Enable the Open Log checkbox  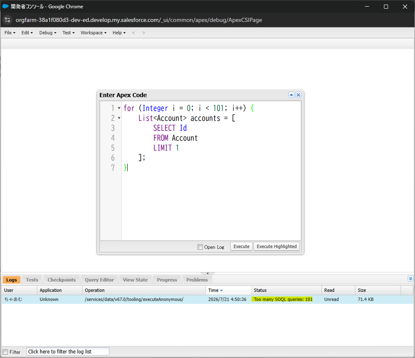point(200,247)
